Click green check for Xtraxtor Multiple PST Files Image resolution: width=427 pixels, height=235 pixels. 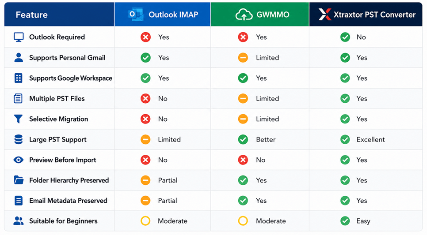coord(345,98)
